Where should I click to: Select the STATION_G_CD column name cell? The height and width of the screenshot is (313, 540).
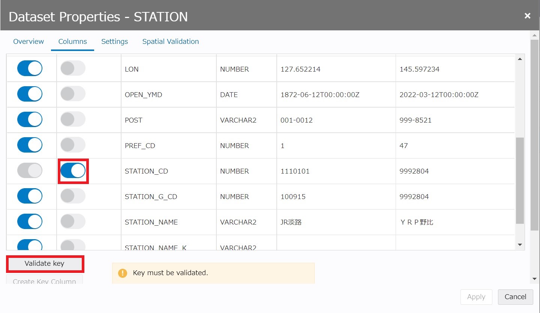click(x=151, y=197)
